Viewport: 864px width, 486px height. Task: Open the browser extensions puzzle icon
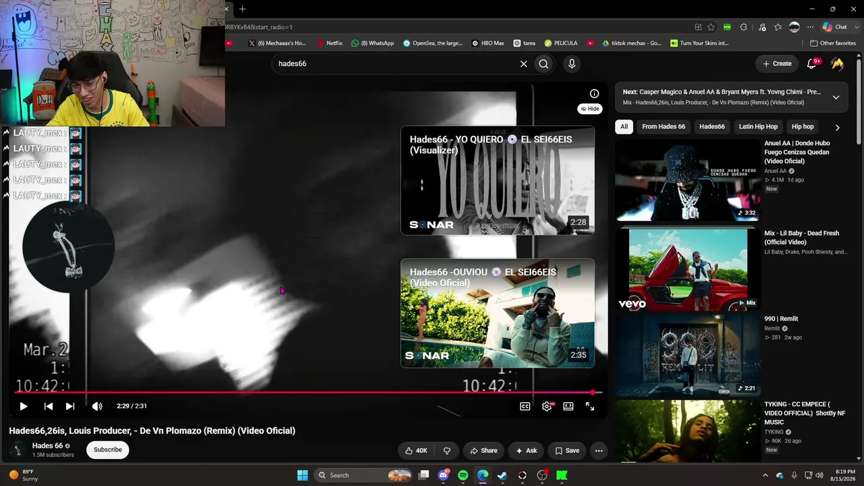pyautogui.click(x=743, y=27)
